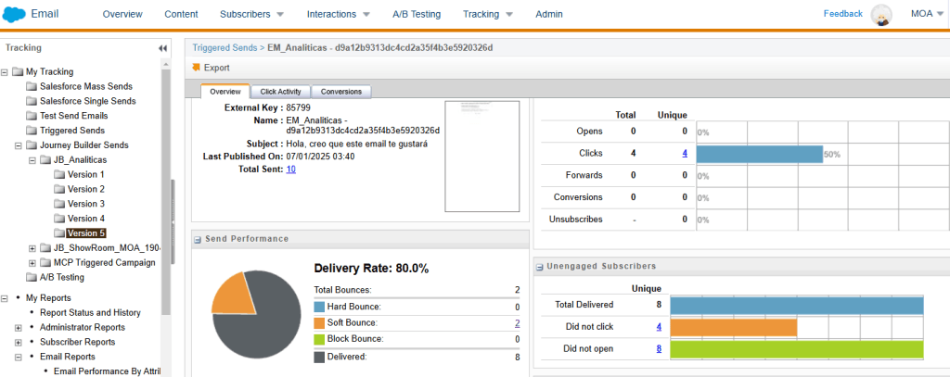Collapse the Send Performance section

point(198,239)
